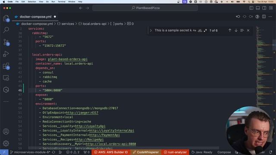The height and width of the screenshot is (155, 276).
Task: Open the Accounts menu
Action: pyautogui.click(x=6, y=131)
